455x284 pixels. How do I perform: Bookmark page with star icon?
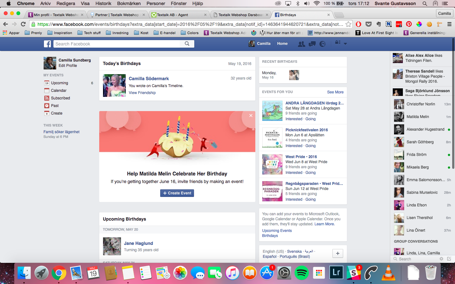click(348, 24)
